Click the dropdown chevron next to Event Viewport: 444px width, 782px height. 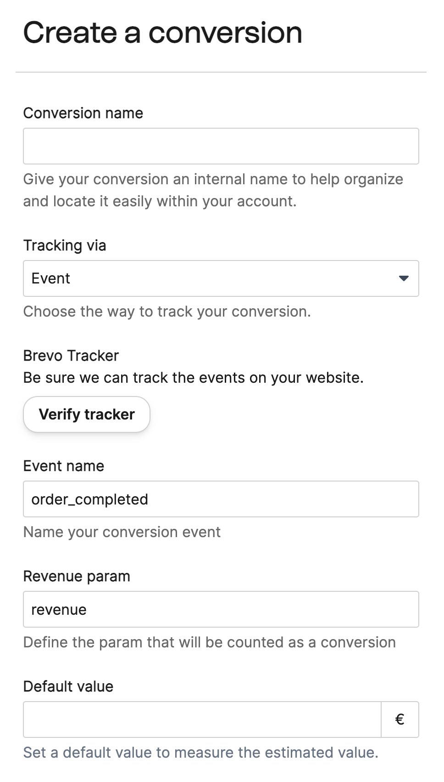pyautogui.click(x=403, y=278)
